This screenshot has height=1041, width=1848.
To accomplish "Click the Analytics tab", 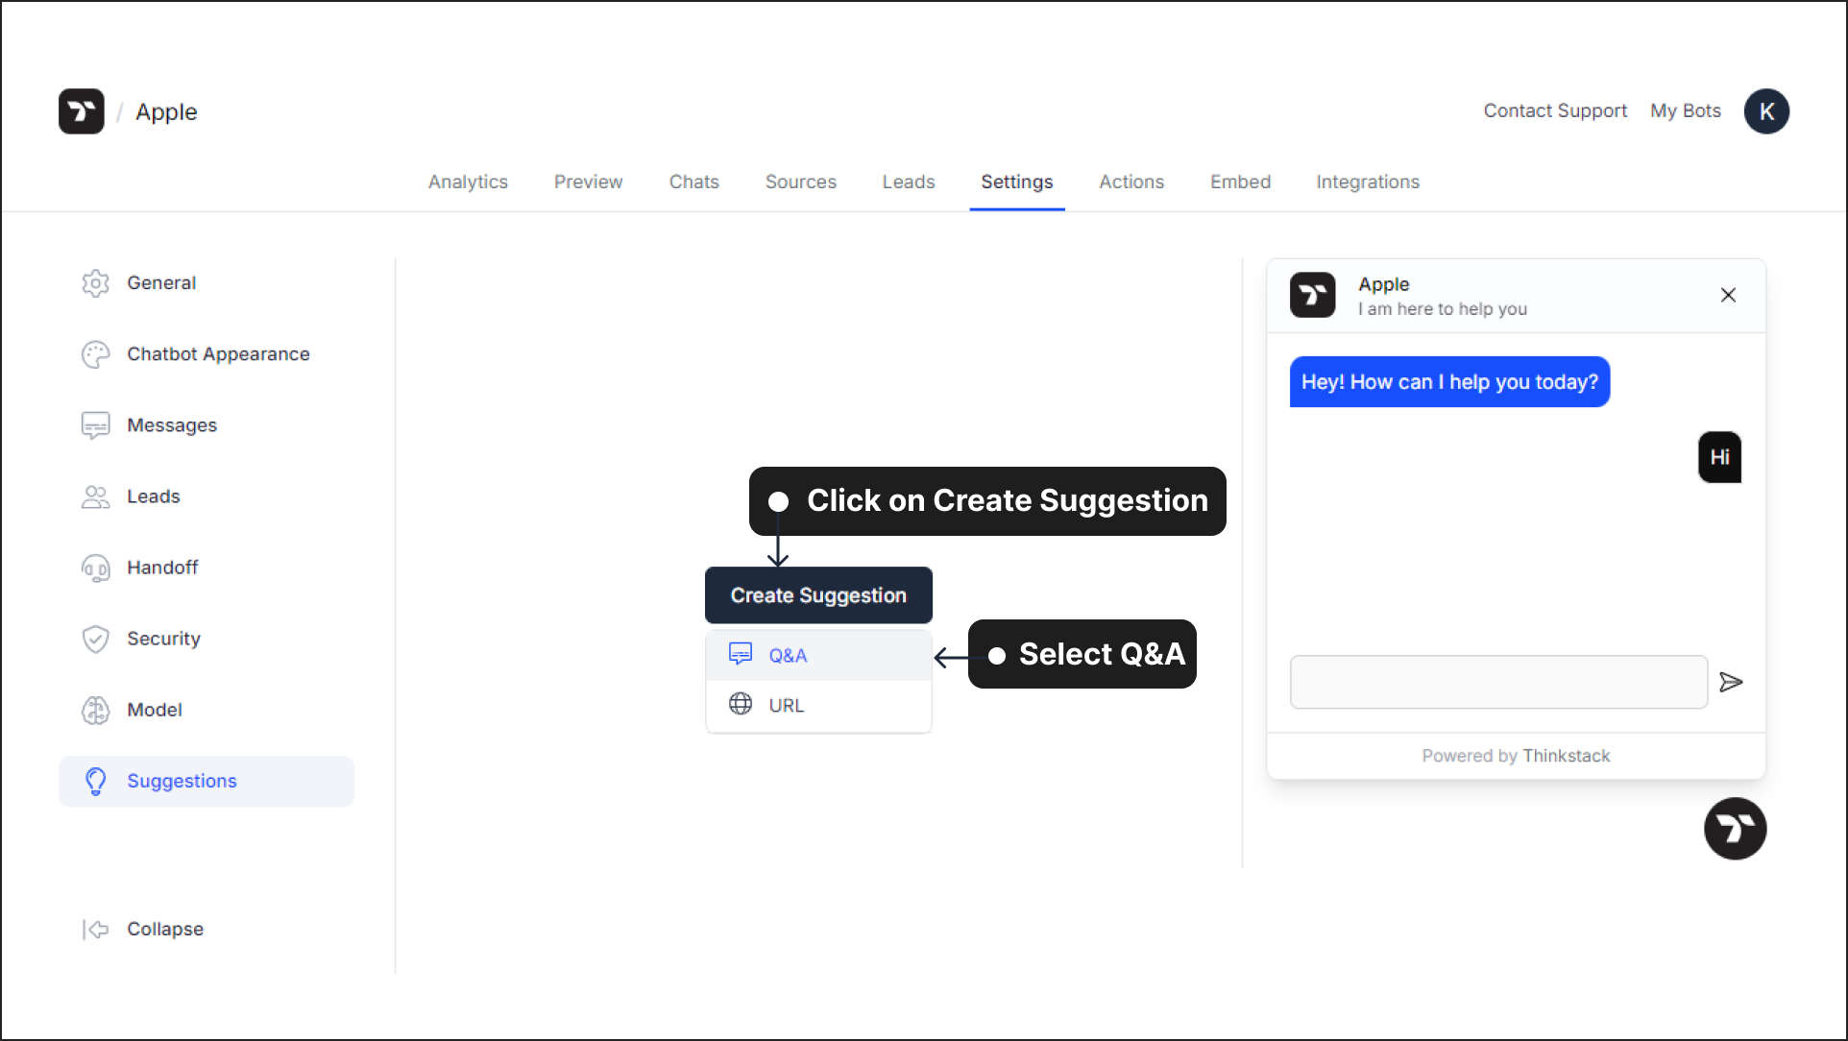I will coord(467,182).
